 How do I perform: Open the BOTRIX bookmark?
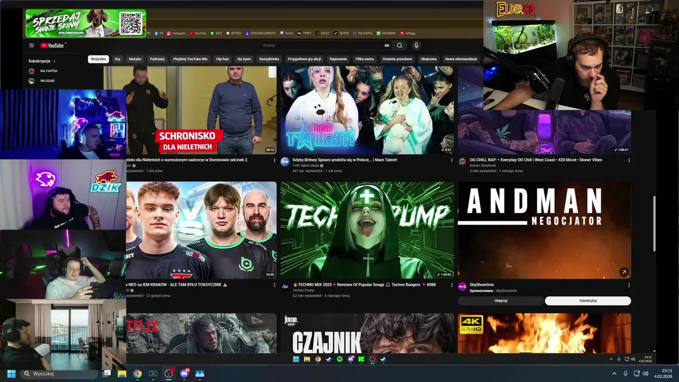(233, 33)
